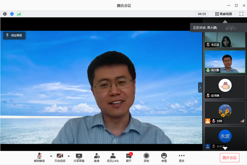Expand audio options arrow beside microphone
Viewport: 247px width, 165px height.
[51, 156]
